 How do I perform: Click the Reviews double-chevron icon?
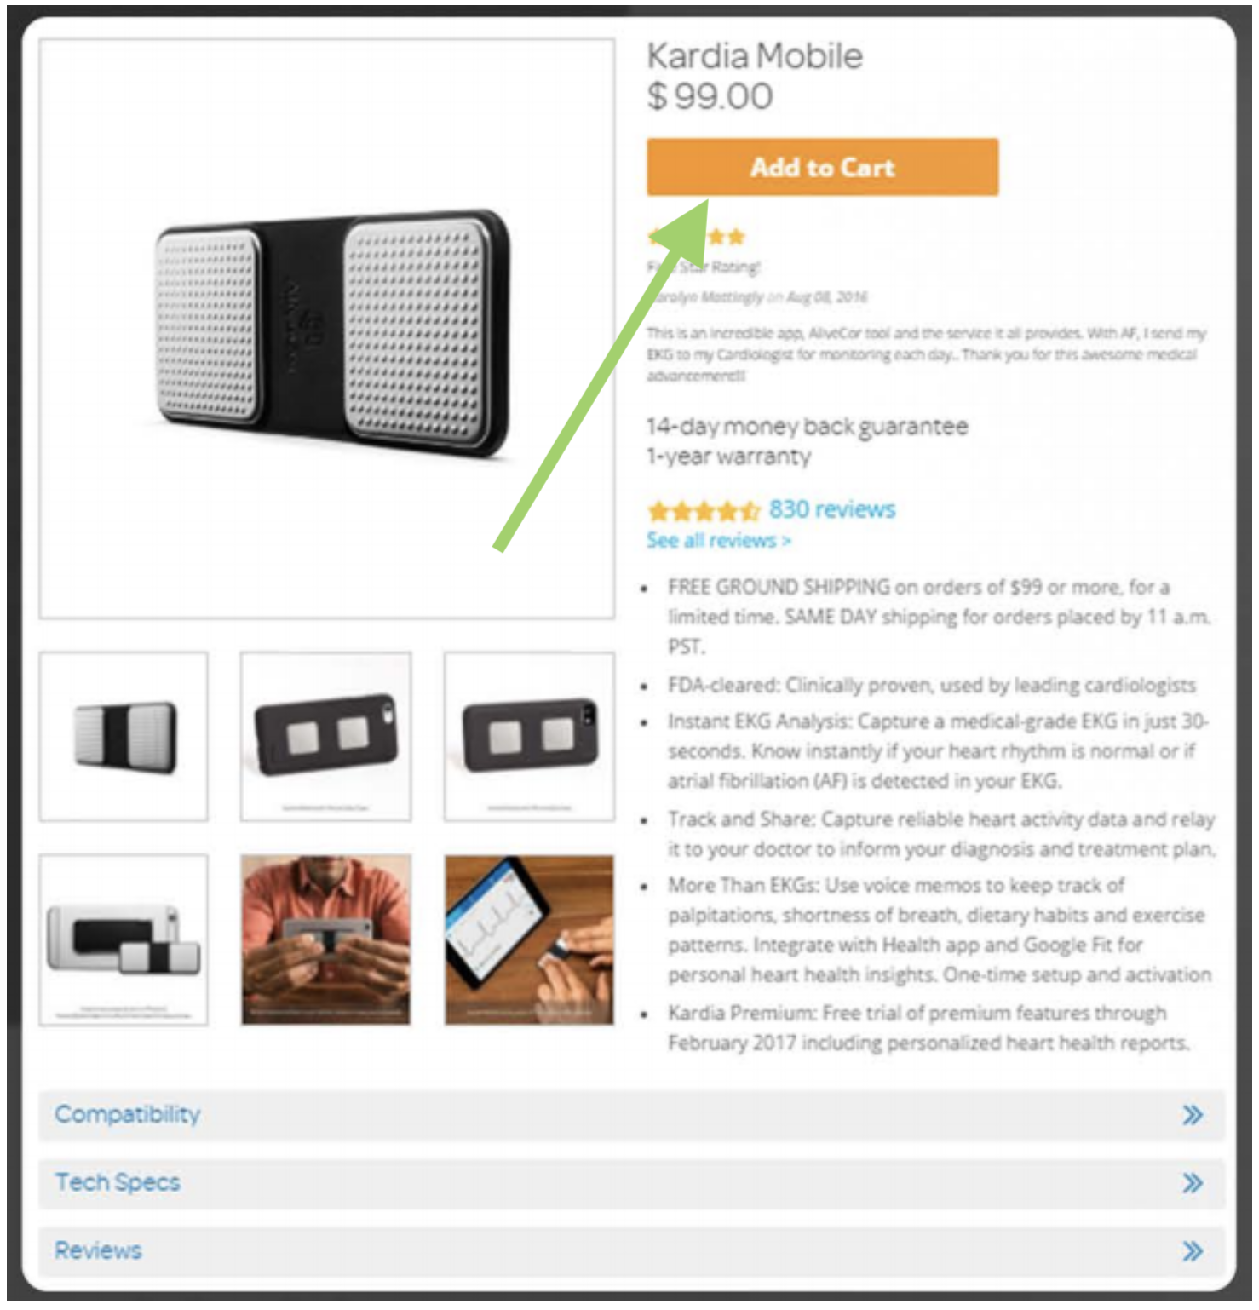click(1193, 1251)
